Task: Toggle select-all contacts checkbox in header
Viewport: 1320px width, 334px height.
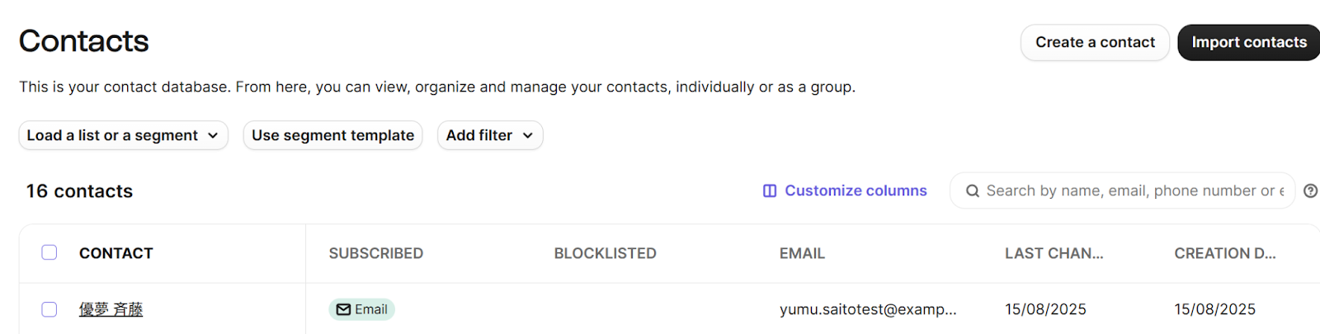Action: 49,252
